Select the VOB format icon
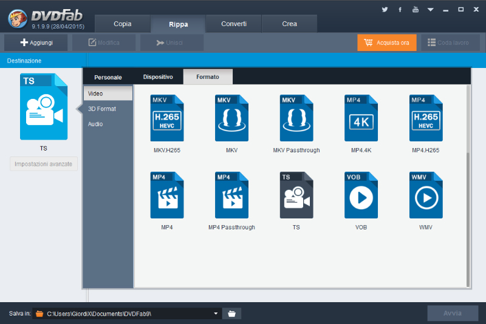The height and width of the screenshot is (324, 486). [361, 195]
